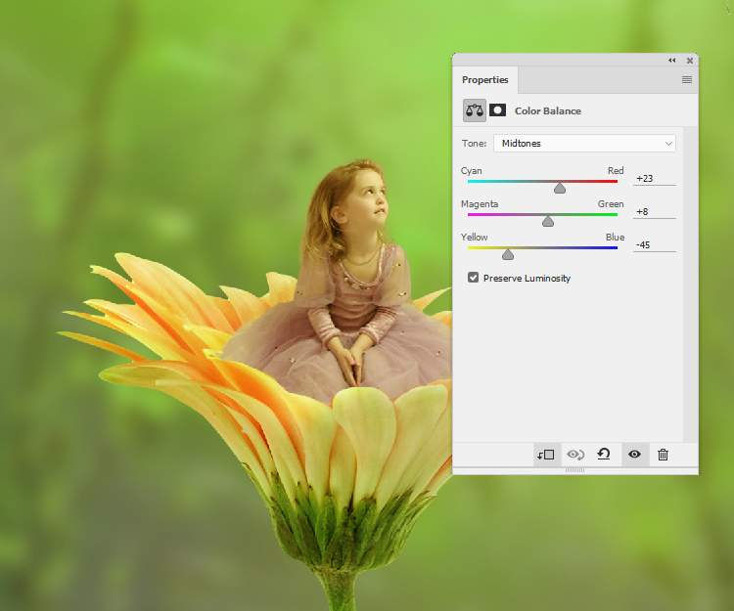The height and width of the screenshot is (611, 734).
Task: Click the Yellow-Blue value field -45
Action: coord(655,245)
